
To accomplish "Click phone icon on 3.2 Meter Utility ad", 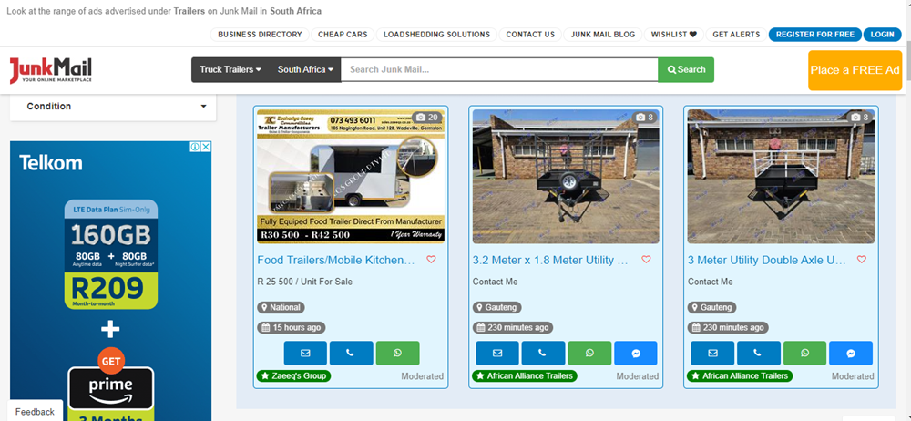I will tap(543, 353).
